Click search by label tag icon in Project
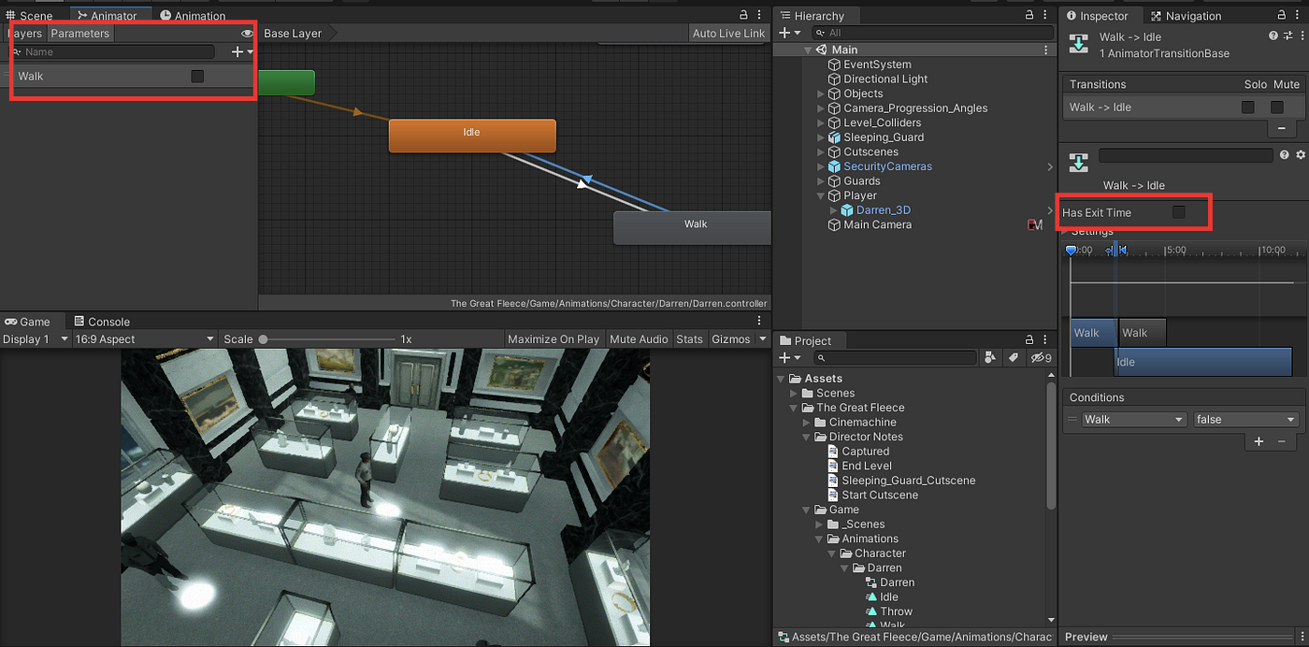1309x647 pixels. pyautogui.click(x=1014, y=358)
